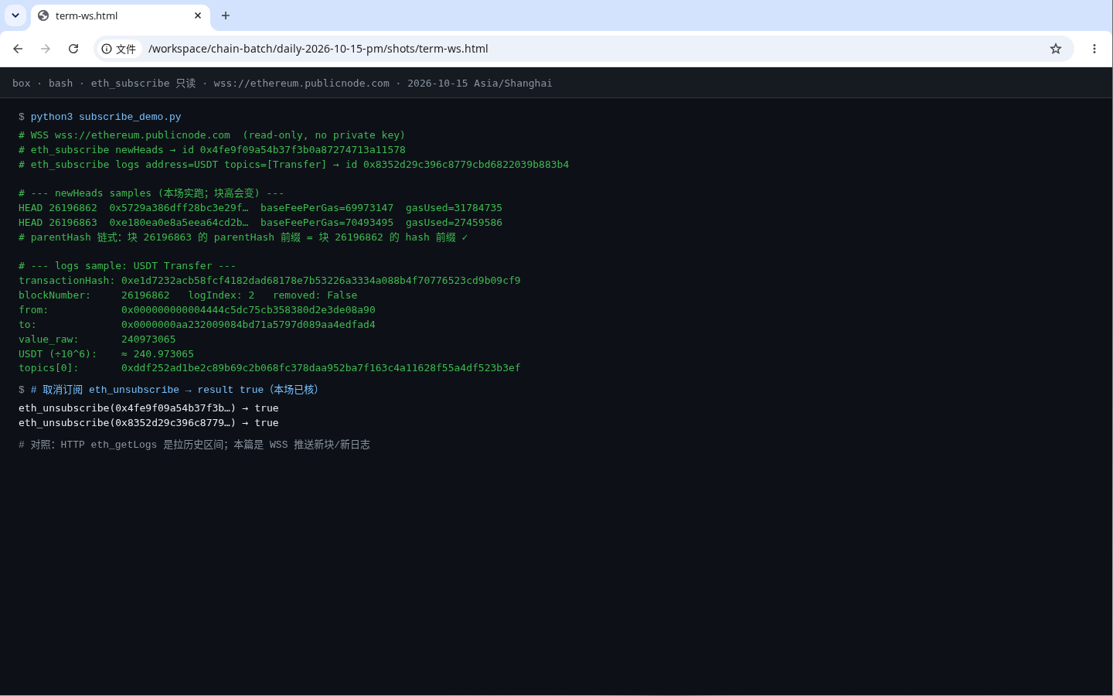Click eth_unsubscribe(0x4fe9f09a54b37f3b…) result line
1113x696 pixels.
(148, 408)
